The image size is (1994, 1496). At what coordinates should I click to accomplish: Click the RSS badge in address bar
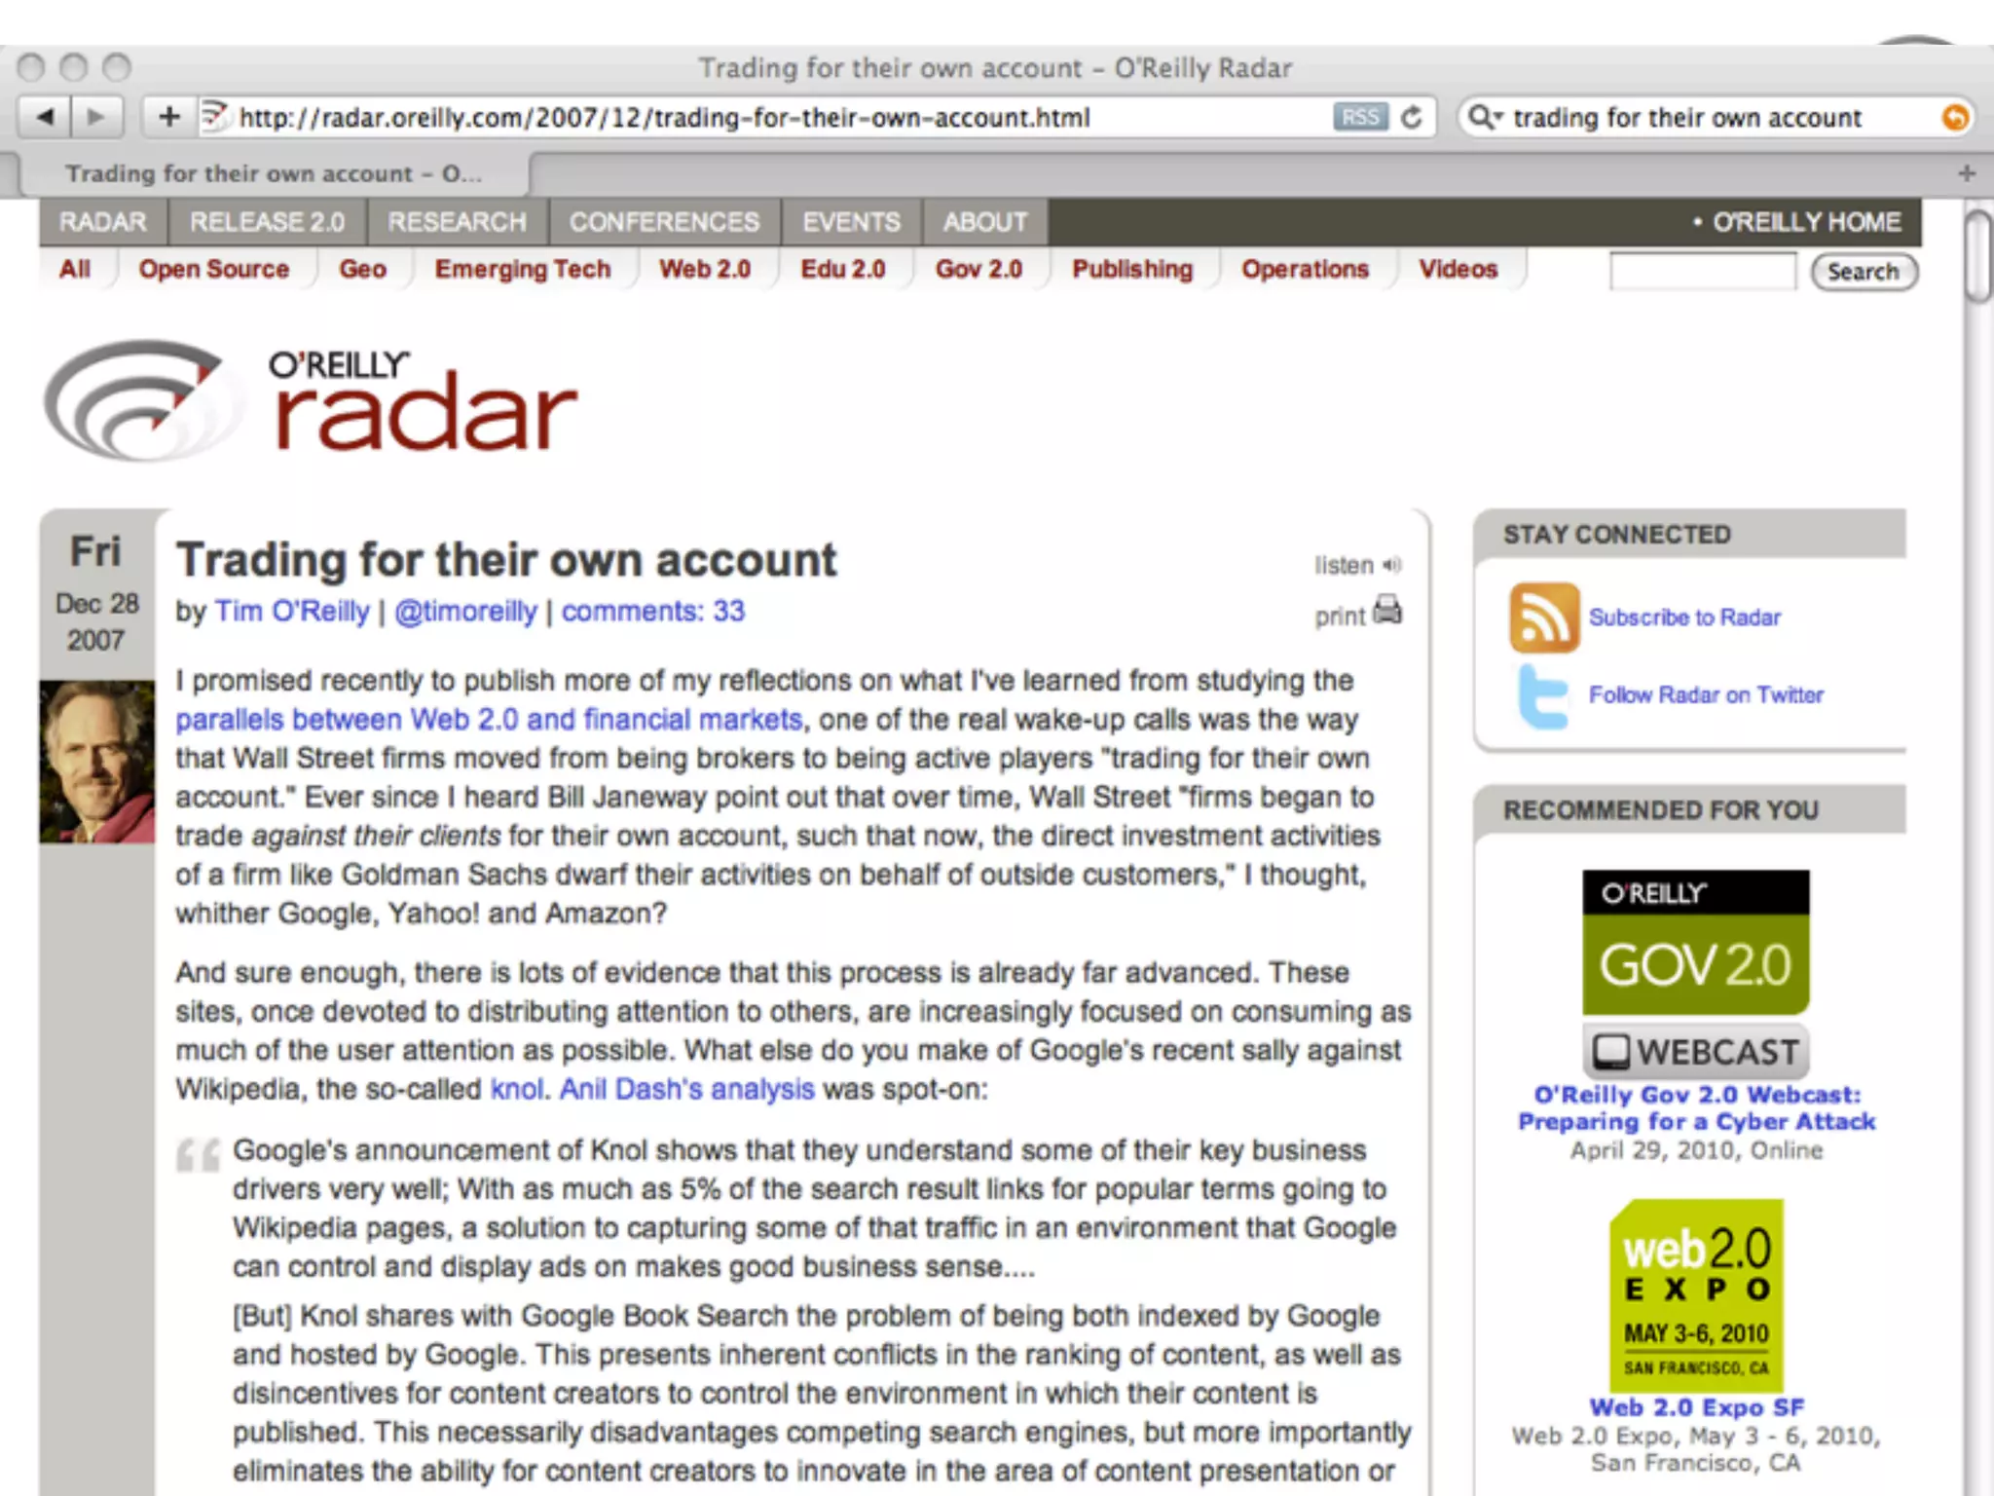point(1359,118)
